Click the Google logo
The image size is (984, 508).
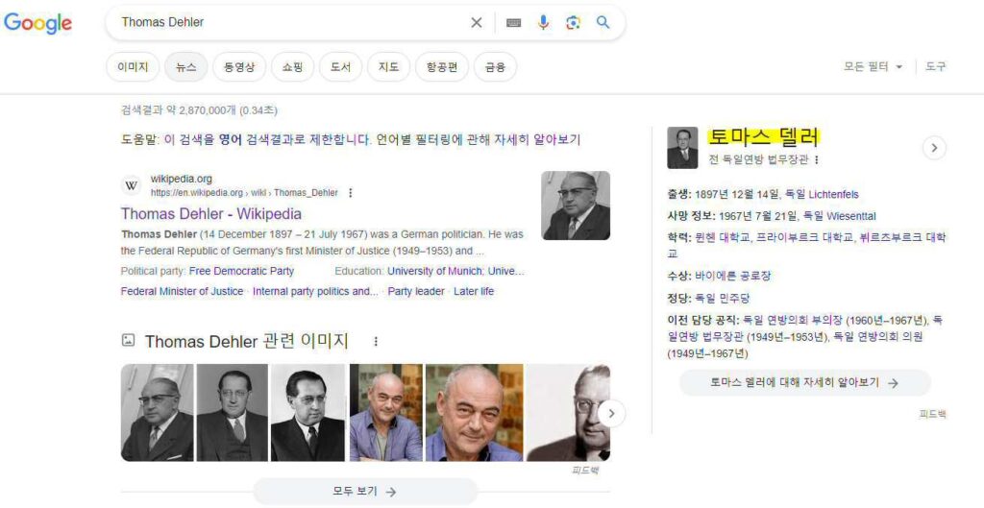pos(37,23)
